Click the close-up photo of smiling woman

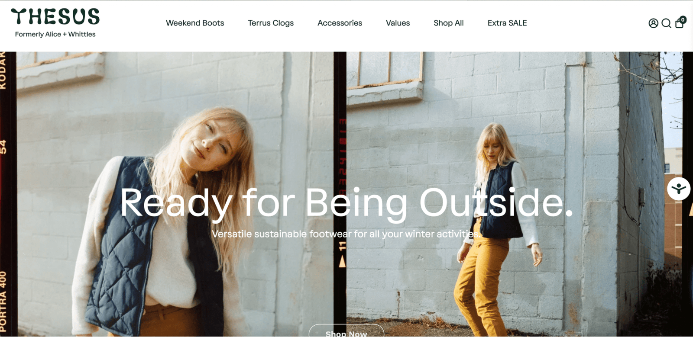coord(175,194)
